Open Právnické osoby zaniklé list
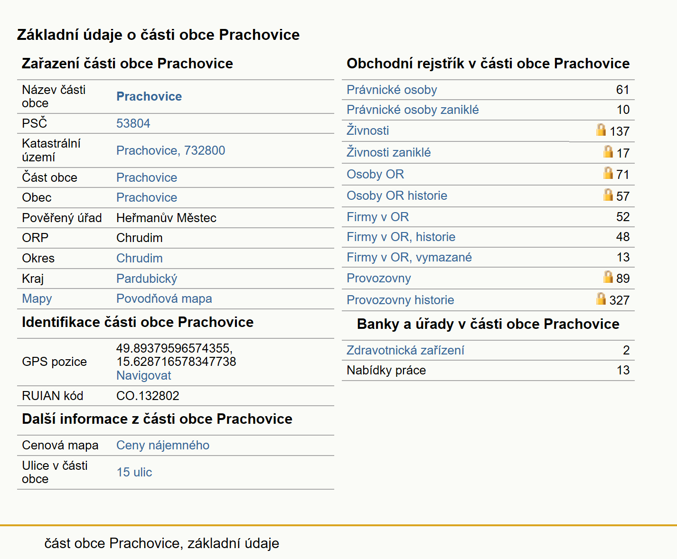 pos(413,110)
